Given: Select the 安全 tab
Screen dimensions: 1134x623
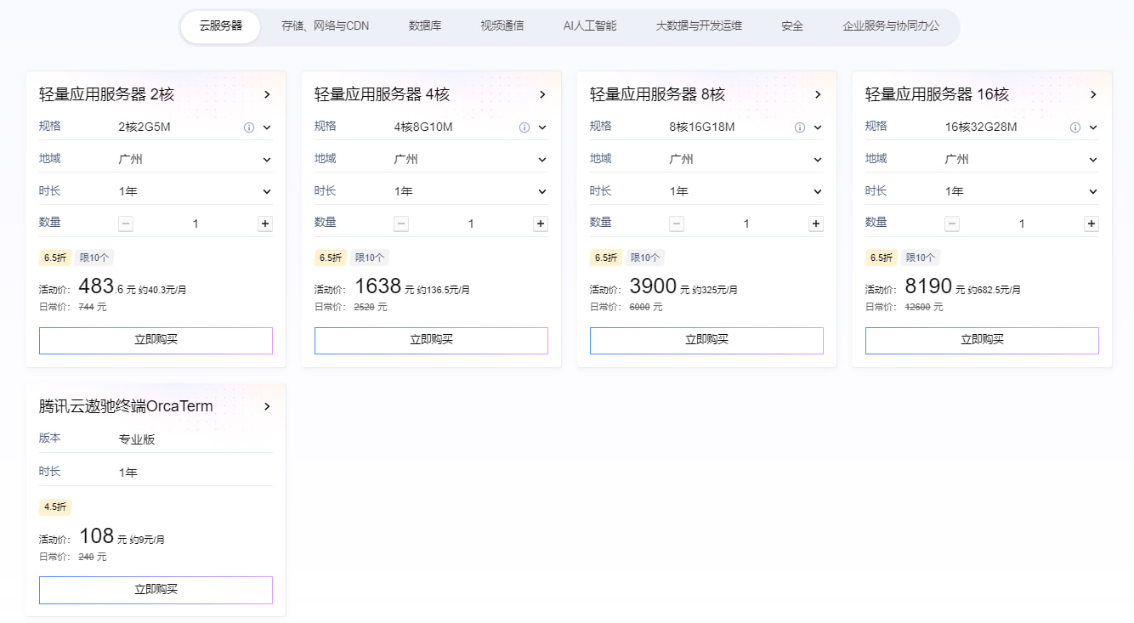Looking at the screenshot, I should (792, 26).
